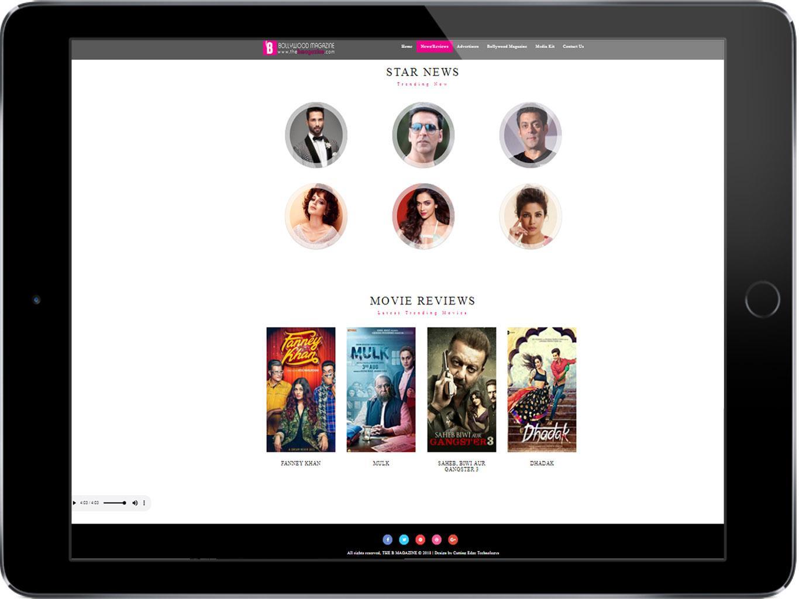Viewport: 799px width, 599px height.
Task: Open the Home menu item
Action: [407, 46]
